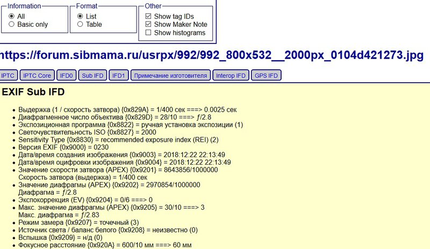Uncheck the Show tag IDs checkbox
Image resolution: width=430 pixels, height=249 pixels.
[148, 16]
